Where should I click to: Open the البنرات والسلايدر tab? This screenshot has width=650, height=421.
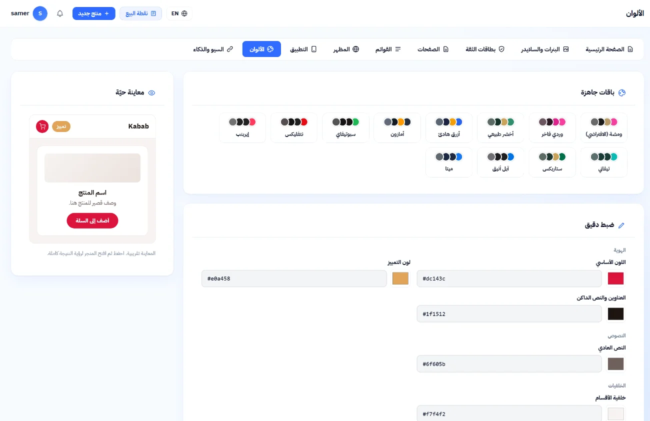545,49
